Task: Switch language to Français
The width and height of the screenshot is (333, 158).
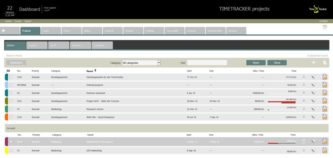Action: 18,21
